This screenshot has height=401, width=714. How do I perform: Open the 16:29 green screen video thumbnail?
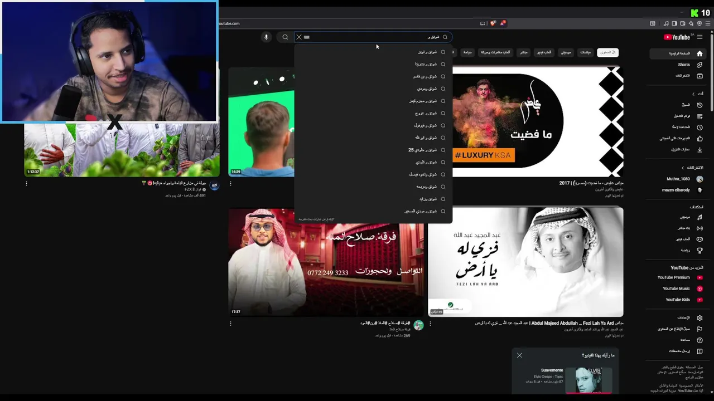[261, 121]
